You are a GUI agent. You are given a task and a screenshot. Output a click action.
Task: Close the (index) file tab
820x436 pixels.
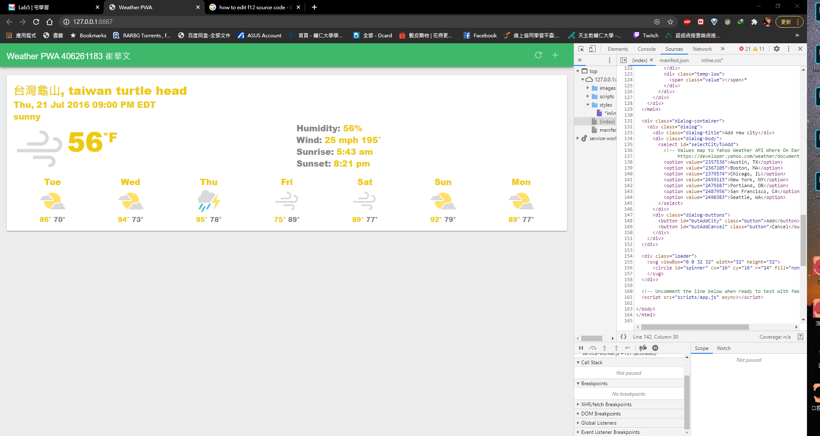(651, 60)
